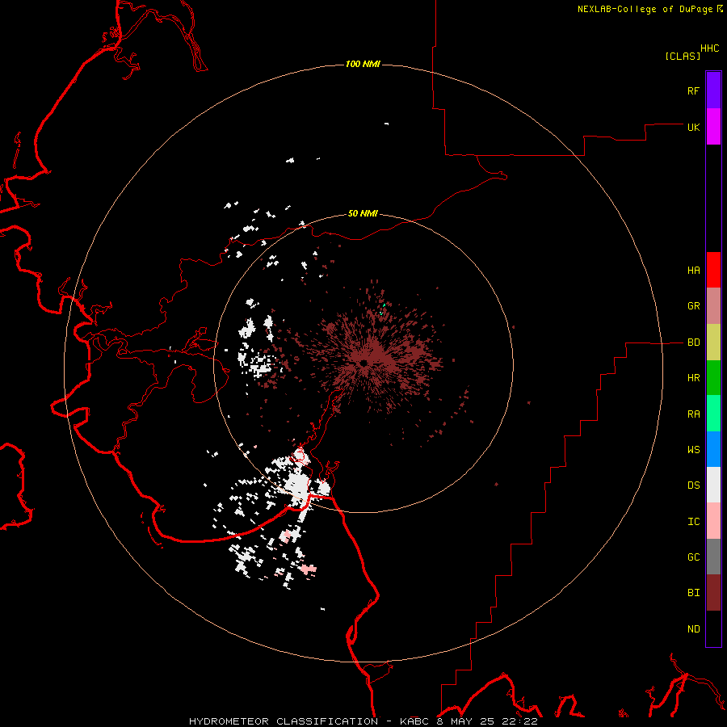Click the 22:22 timestamp

click(x=519, y=721)
